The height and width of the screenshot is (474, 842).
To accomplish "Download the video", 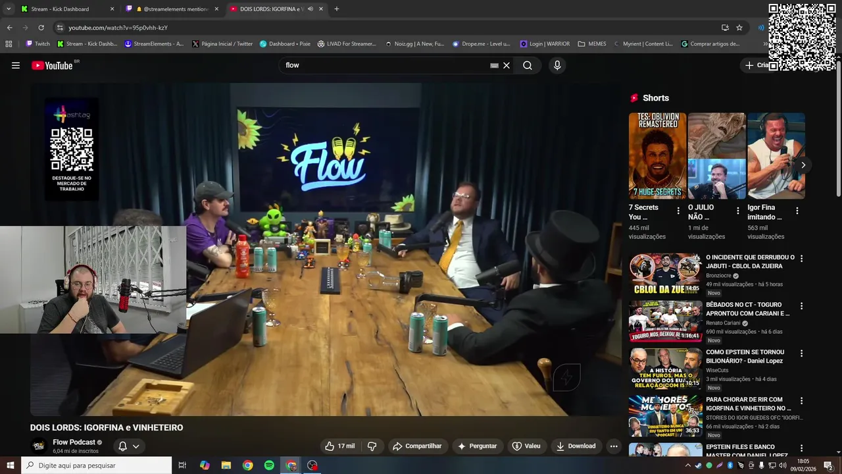I will (x=576, y=446).
